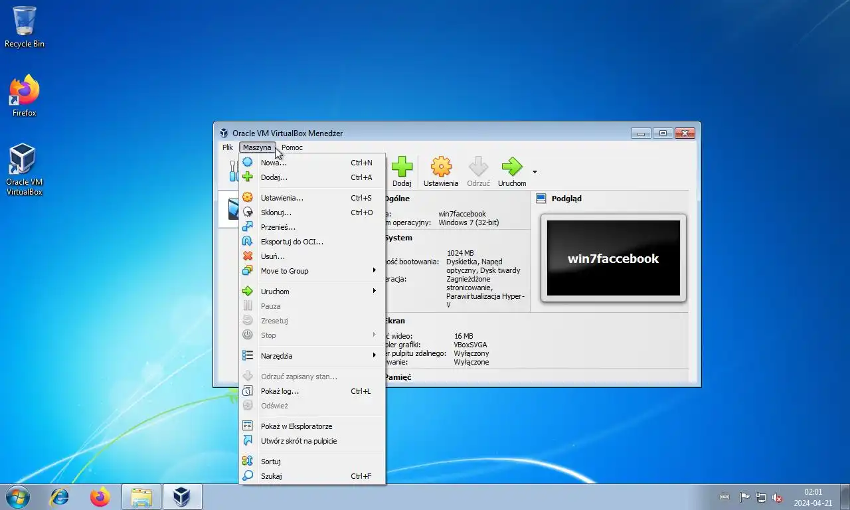Select Usuń... in the menu
The width and height of the screenshot is (850, 510).
312,256
